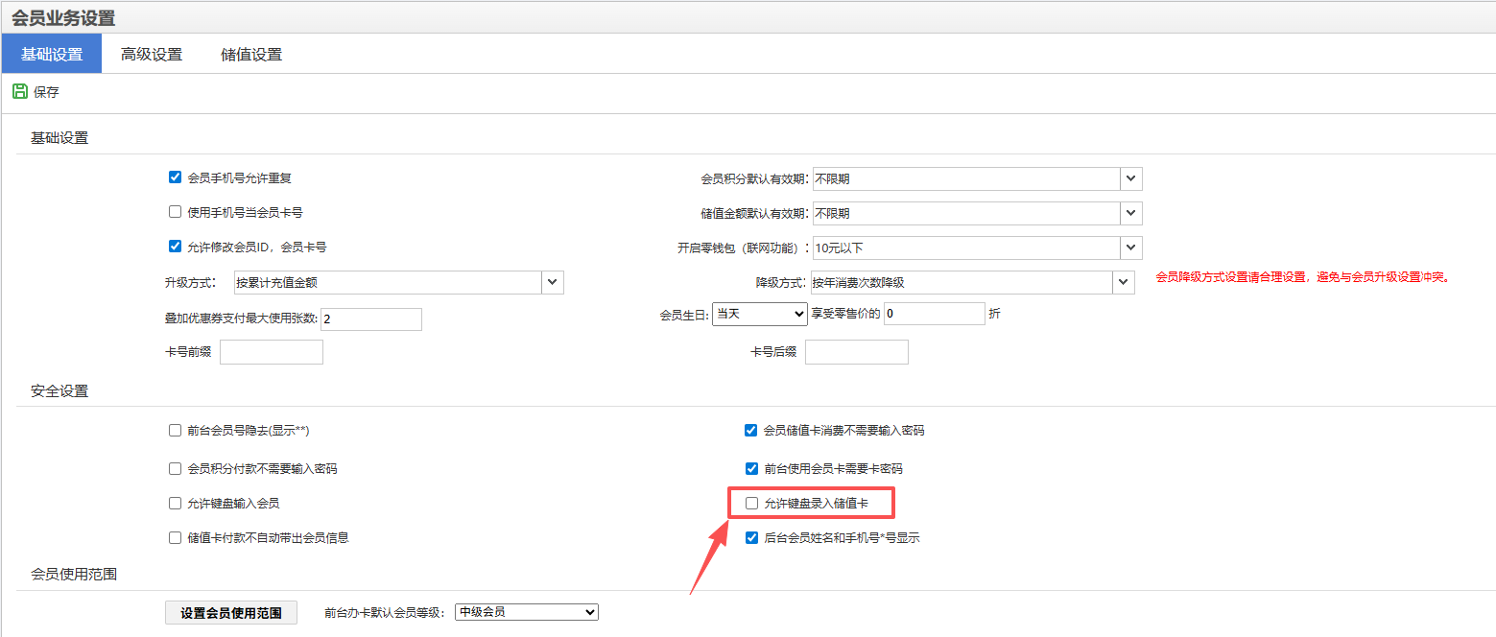This screenshot has height=637, width=1496.
Task: Uncheck 会员储值卡消费不需要输入密码
Action: [x=751, y=431]
